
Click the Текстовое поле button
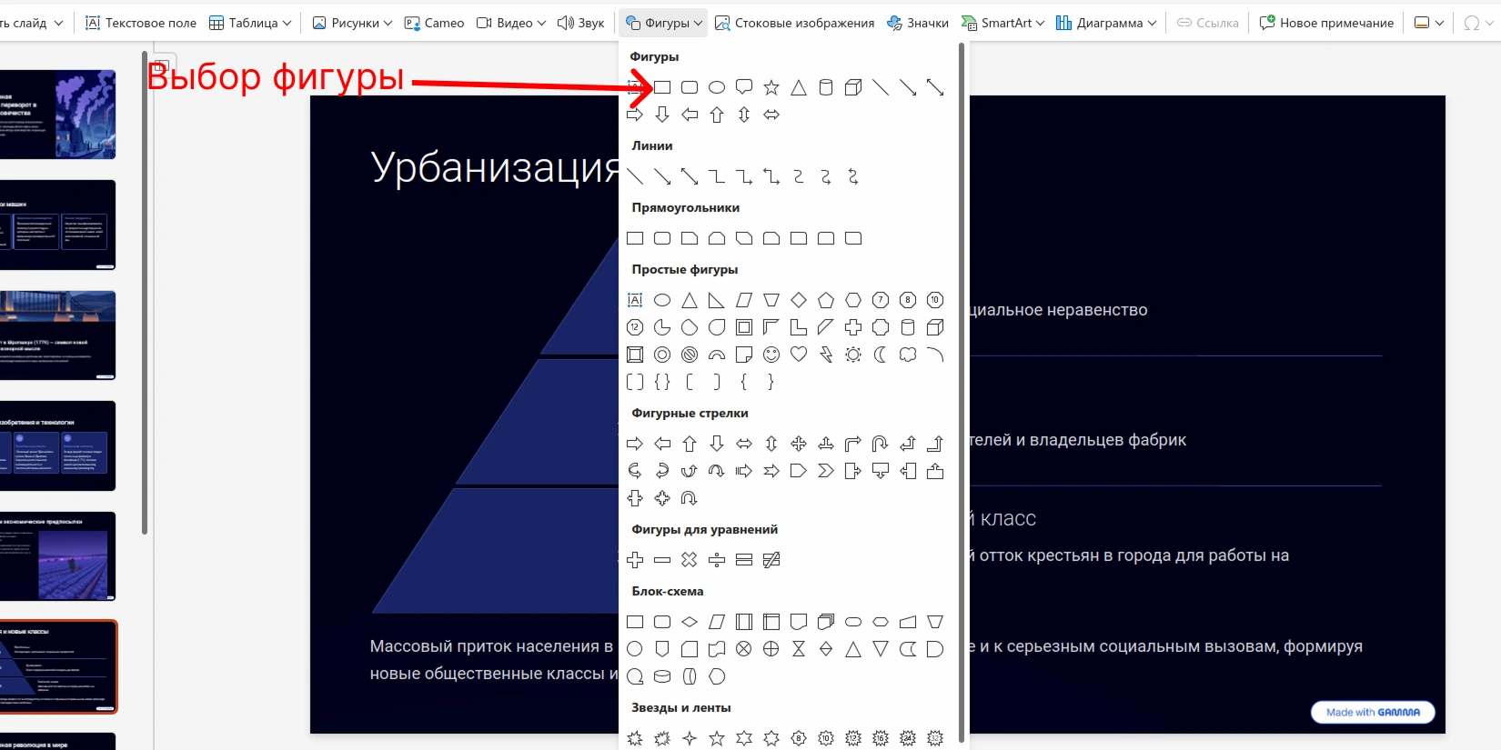tap(141, 23)
